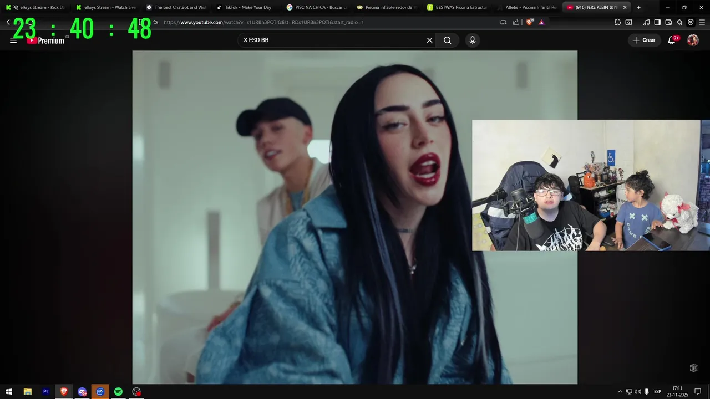Viewport: 710px width, 399px height.
Task: Open Brave Shields lion icon
Action: tap(529, 22)
